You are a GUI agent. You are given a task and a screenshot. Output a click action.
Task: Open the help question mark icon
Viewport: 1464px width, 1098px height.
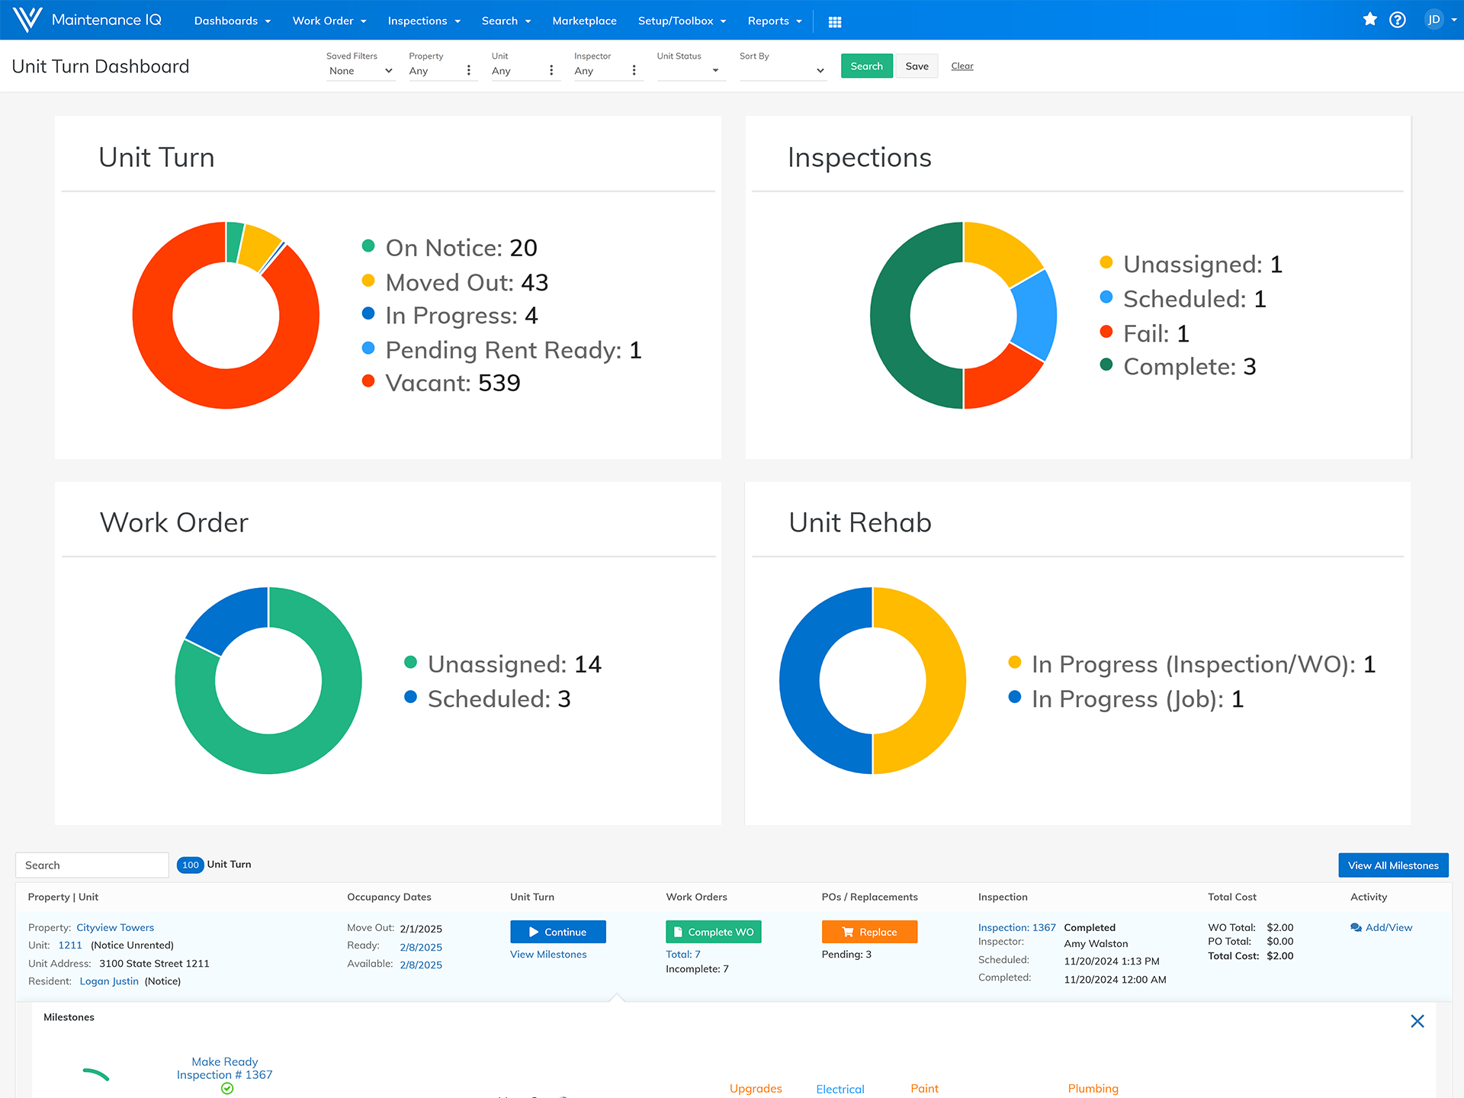[x=1397, y=20]
